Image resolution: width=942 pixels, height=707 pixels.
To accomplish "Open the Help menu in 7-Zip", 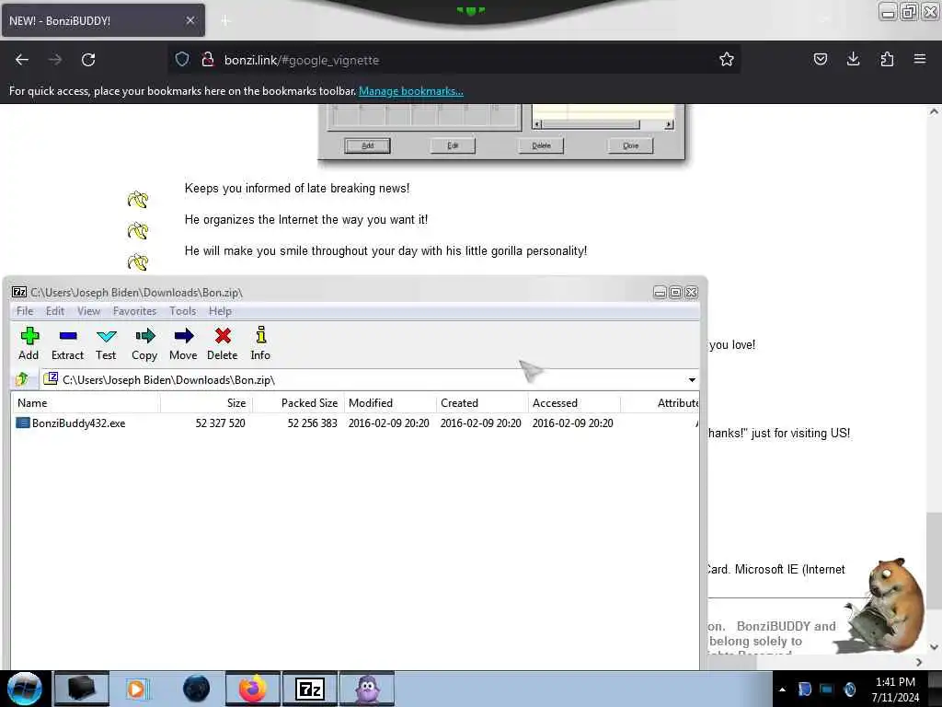I will 220,311.
